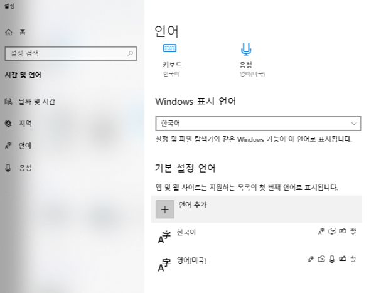Click text-to-speech icon on 영어(미국) row
The image size is (391, 293).
click(x=321, y=259)
